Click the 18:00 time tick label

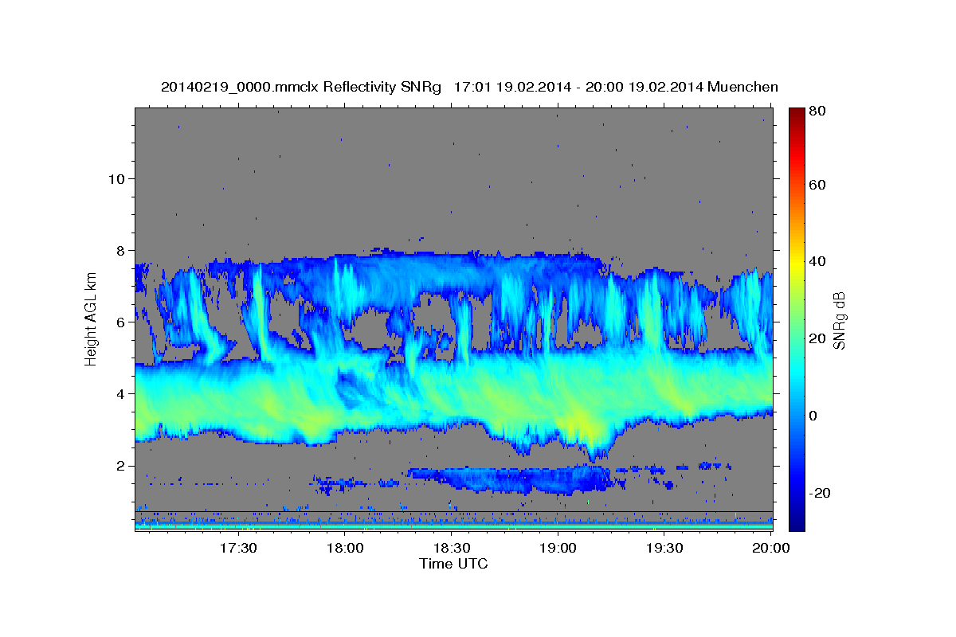(x=345, y=548)
